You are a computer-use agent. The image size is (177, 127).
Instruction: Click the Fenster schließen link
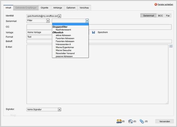click(x=165, y=4)
